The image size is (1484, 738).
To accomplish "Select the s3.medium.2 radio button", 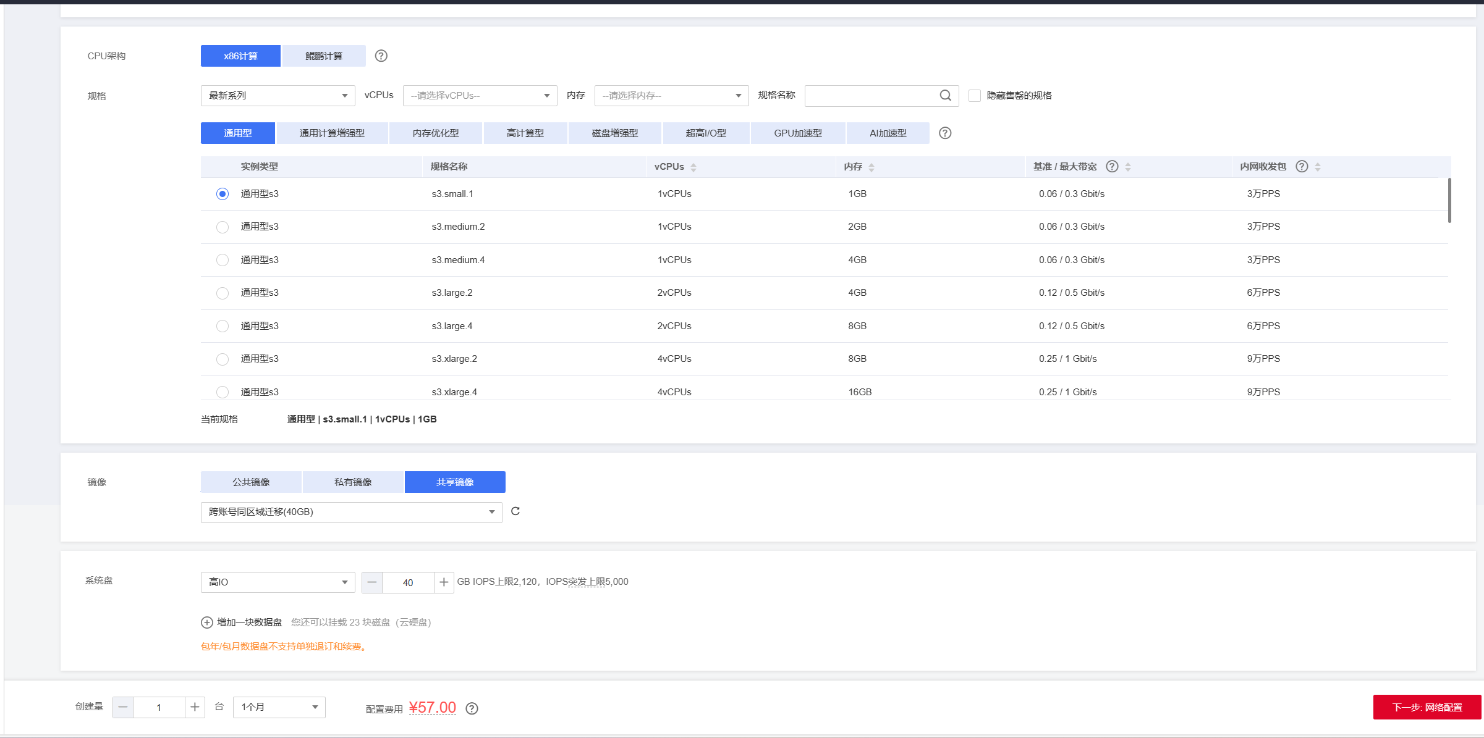I will [x=223, y=227].
